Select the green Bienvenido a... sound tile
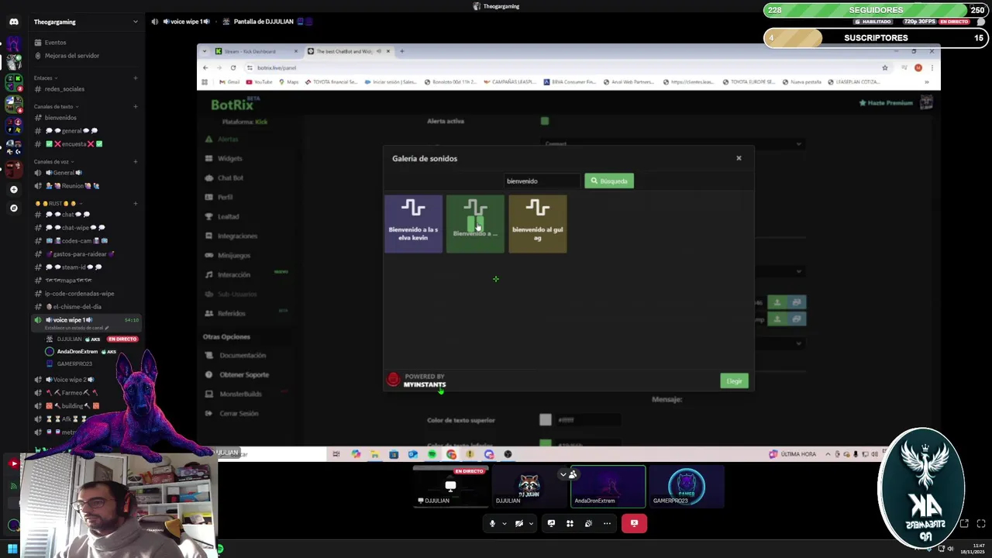The height and width of the screenshot is (558, 992). coord(475,223)
